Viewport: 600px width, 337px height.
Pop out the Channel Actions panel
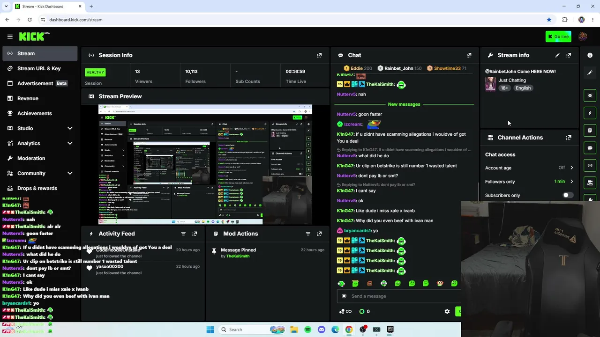click(569, 138)
